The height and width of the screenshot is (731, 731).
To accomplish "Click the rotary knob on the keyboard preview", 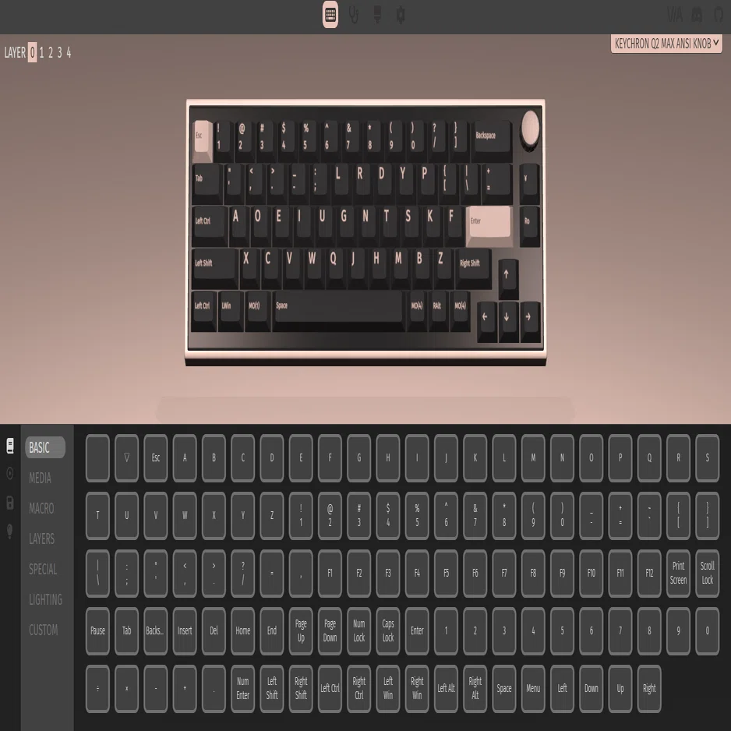I will click(x=530, y=129).
